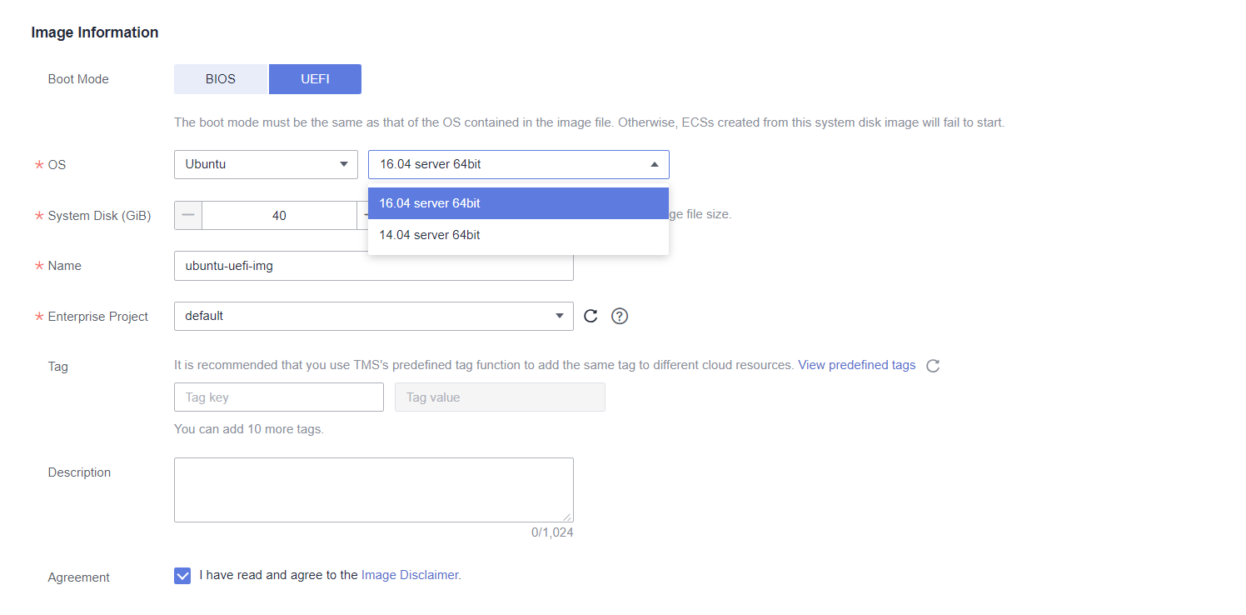Click the help question mark icon
Screen dimensions: 1246x615
pos(619,316)
